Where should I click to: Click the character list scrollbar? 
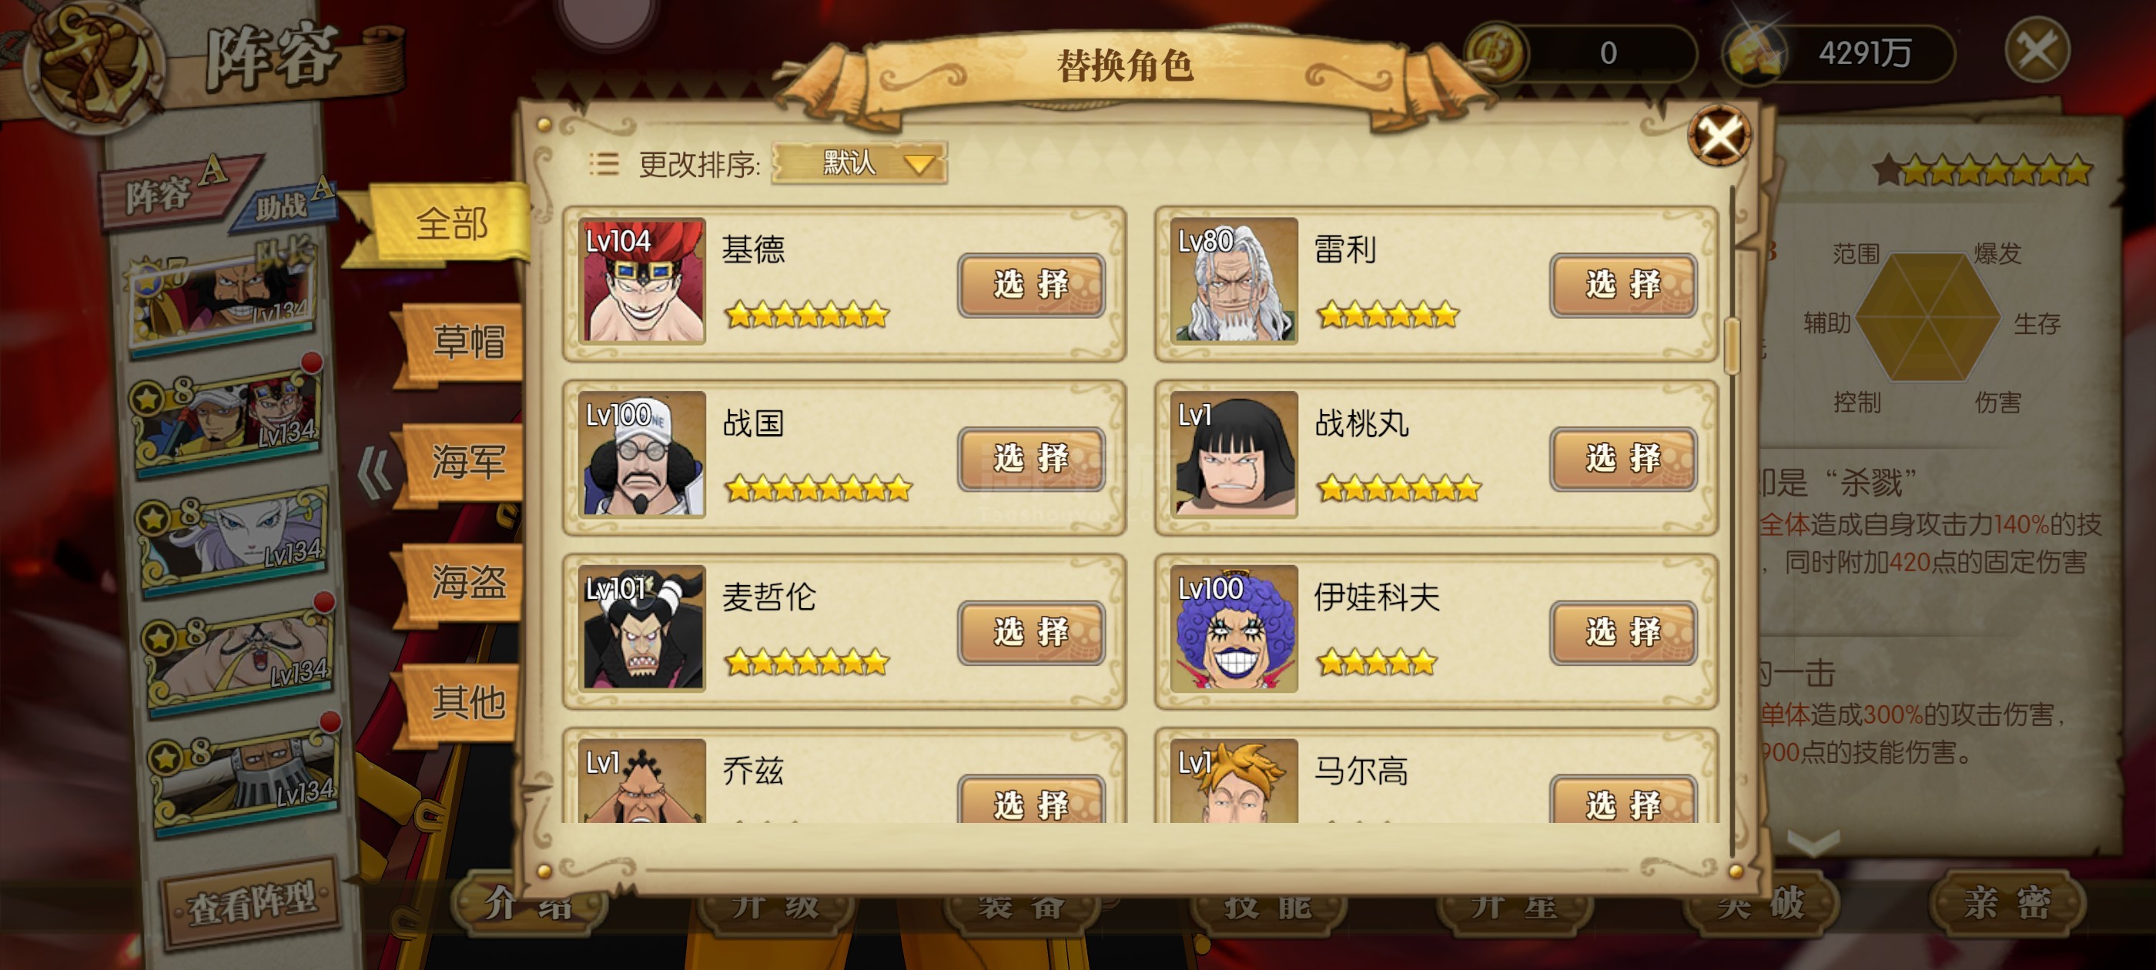click(x=1732, y=345)
